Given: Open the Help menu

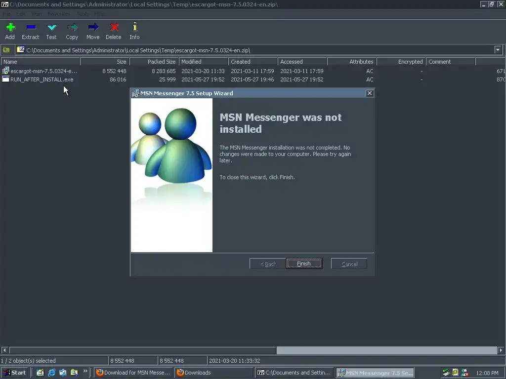Looking at the screenshot, I should 99,14.
